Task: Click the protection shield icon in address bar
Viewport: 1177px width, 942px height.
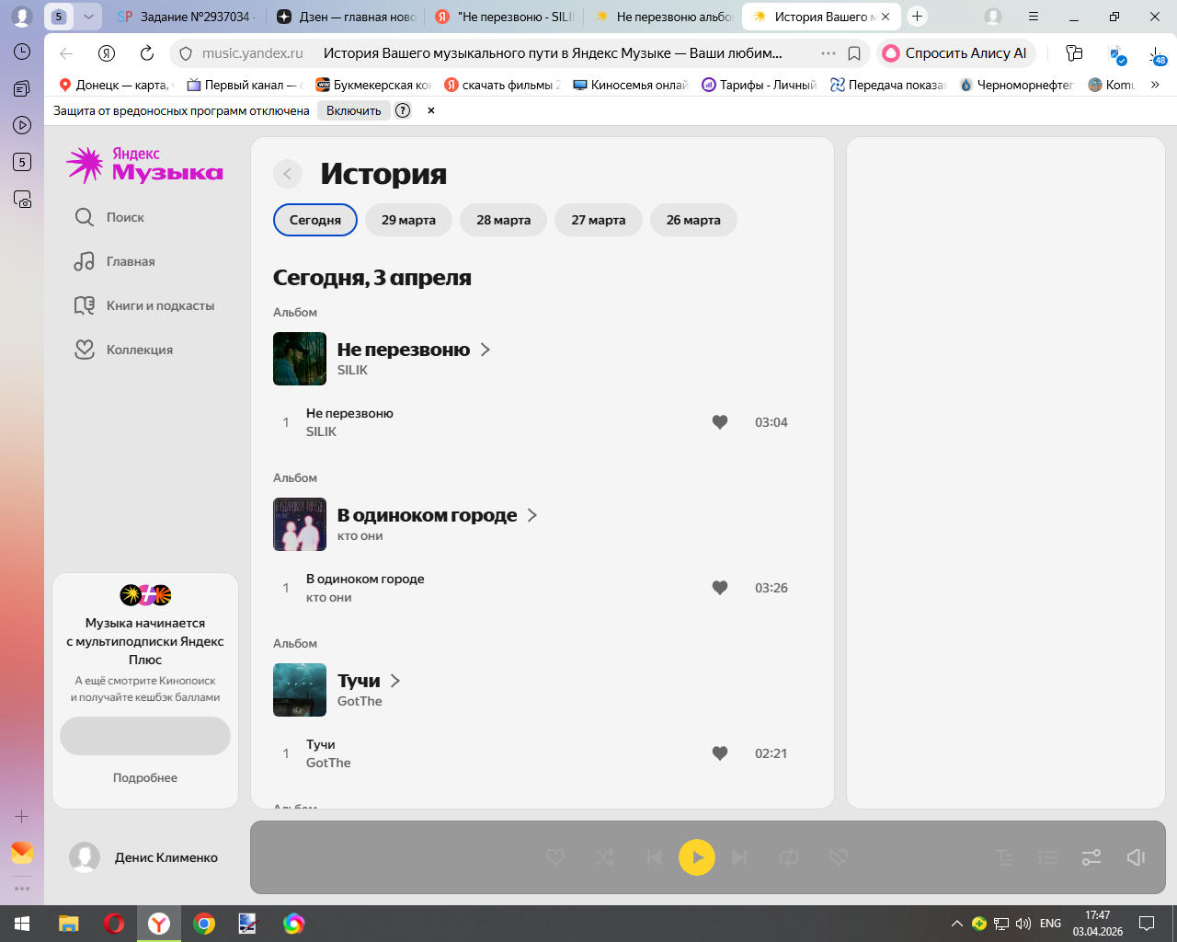Action: (185, 53)
